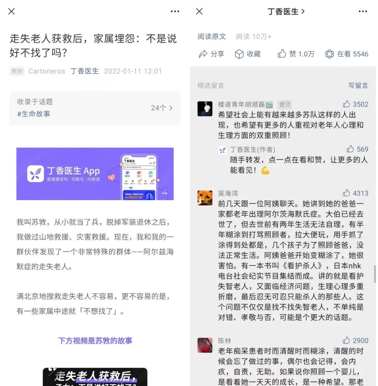Open the 丁香医生 App purple banner
Viewport: 378px width, 386px height.
coord(95,174)
